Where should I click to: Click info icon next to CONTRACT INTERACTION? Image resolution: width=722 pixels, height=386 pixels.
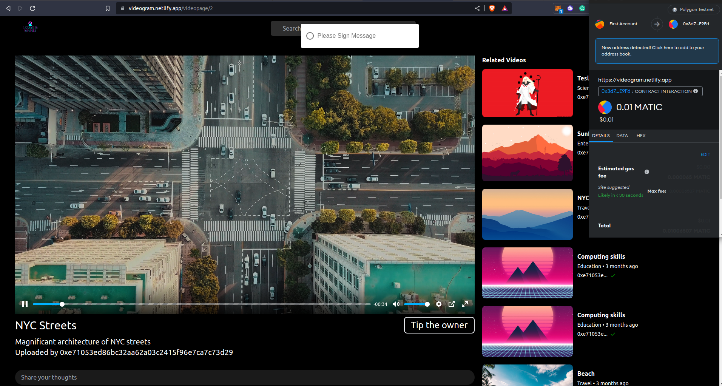(x=696, y=91)
